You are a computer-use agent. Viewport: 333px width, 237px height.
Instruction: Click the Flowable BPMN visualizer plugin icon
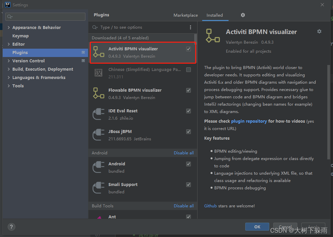coord(98,93)
